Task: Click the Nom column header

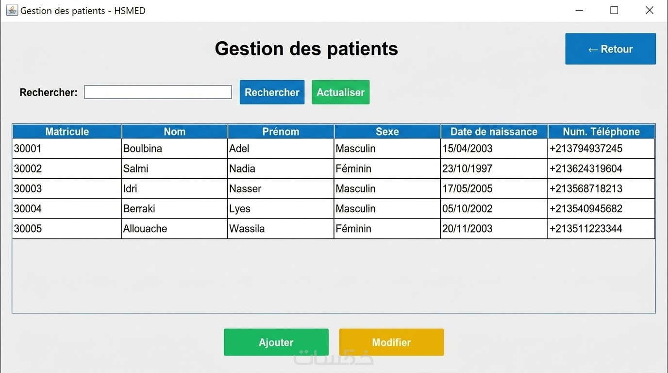Action: [x=174, y=132]
